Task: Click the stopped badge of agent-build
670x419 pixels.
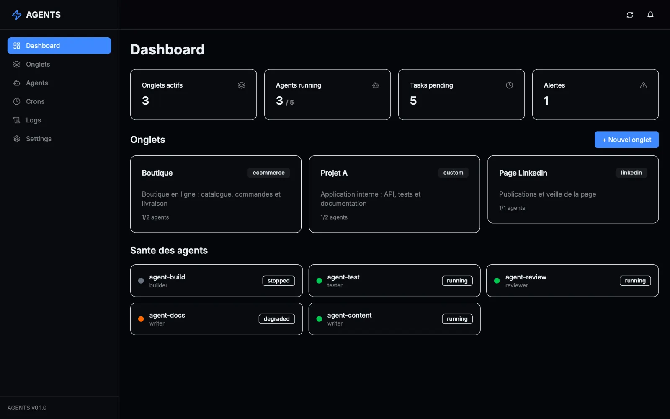Action: (x=278, y=281)
